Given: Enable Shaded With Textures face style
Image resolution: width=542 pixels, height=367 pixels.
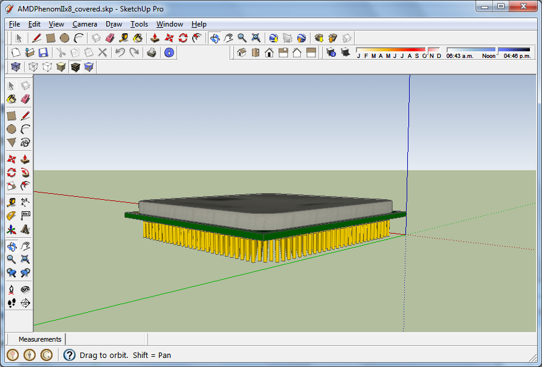Looking at the screenshot, I should click(x=75, y=66).
